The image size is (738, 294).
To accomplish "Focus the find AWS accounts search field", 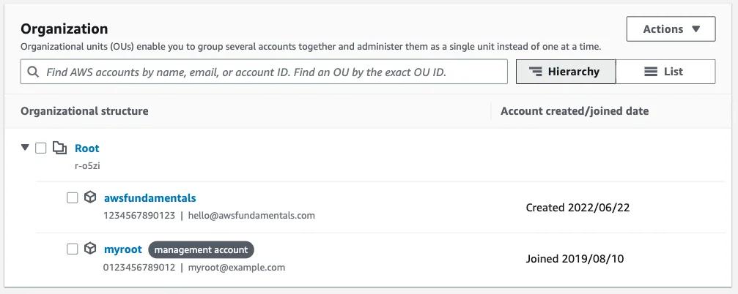I will click(x=271, y=72).
